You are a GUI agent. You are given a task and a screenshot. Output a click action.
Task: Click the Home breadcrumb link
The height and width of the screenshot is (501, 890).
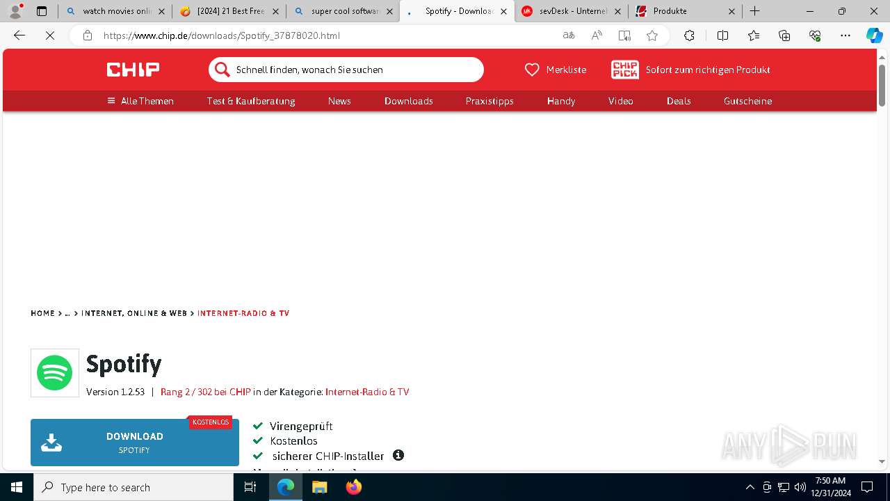point(42,313)
